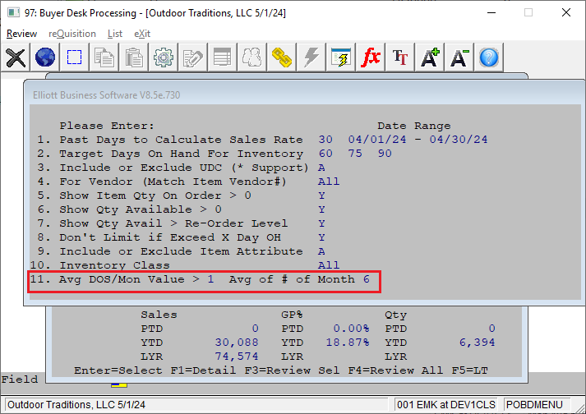The height and width of the screenshot is (414, 586).
Task: Click the YTD sales value 30,088
Action: (x=237, y=343)
